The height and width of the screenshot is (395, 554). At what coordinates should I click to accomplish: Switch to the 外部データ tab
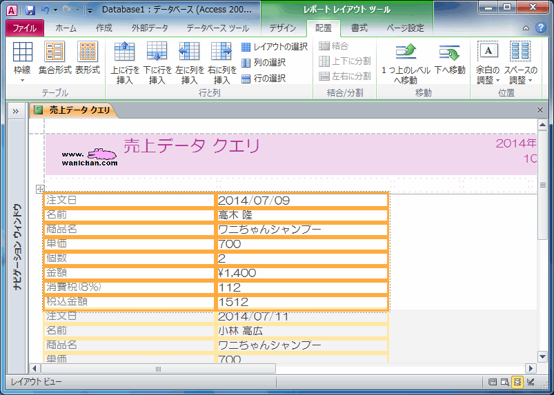(x=150, y=28)
